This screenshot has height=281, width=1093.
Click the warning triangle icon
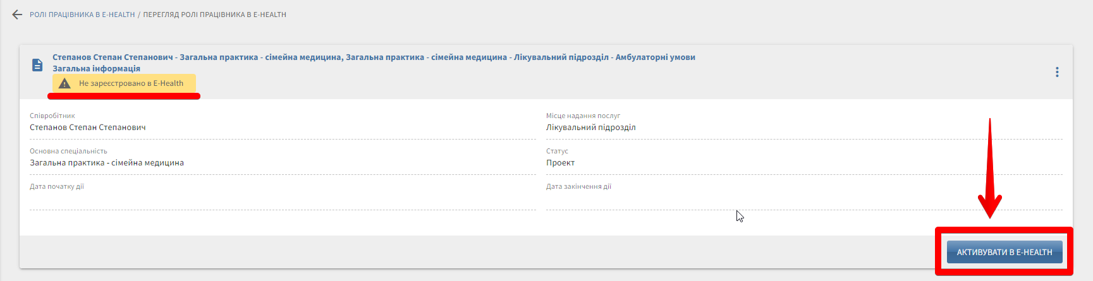64,83
